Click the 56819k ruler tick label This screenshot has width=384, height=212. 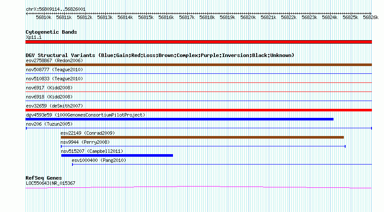tap(227, 18)
